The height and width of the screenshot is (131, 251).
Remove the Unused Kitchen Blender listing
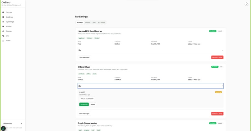[217, 57]
